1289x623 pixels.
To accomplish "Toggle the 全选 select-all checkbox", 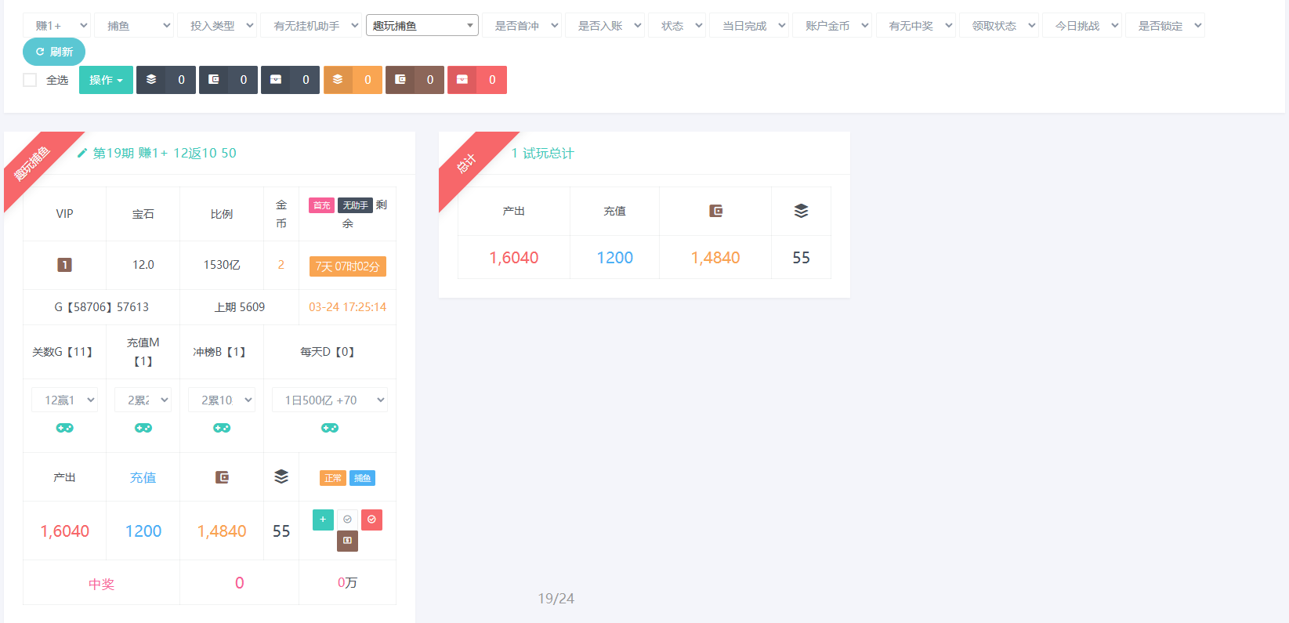I will point(31,80).
